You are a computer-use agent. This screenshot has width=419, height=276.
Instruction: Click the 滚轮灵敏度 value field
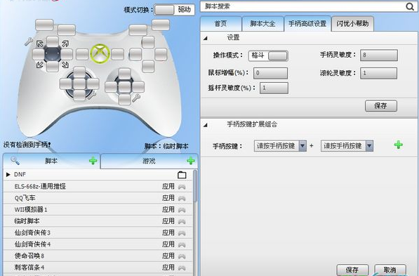coord(379,73)
